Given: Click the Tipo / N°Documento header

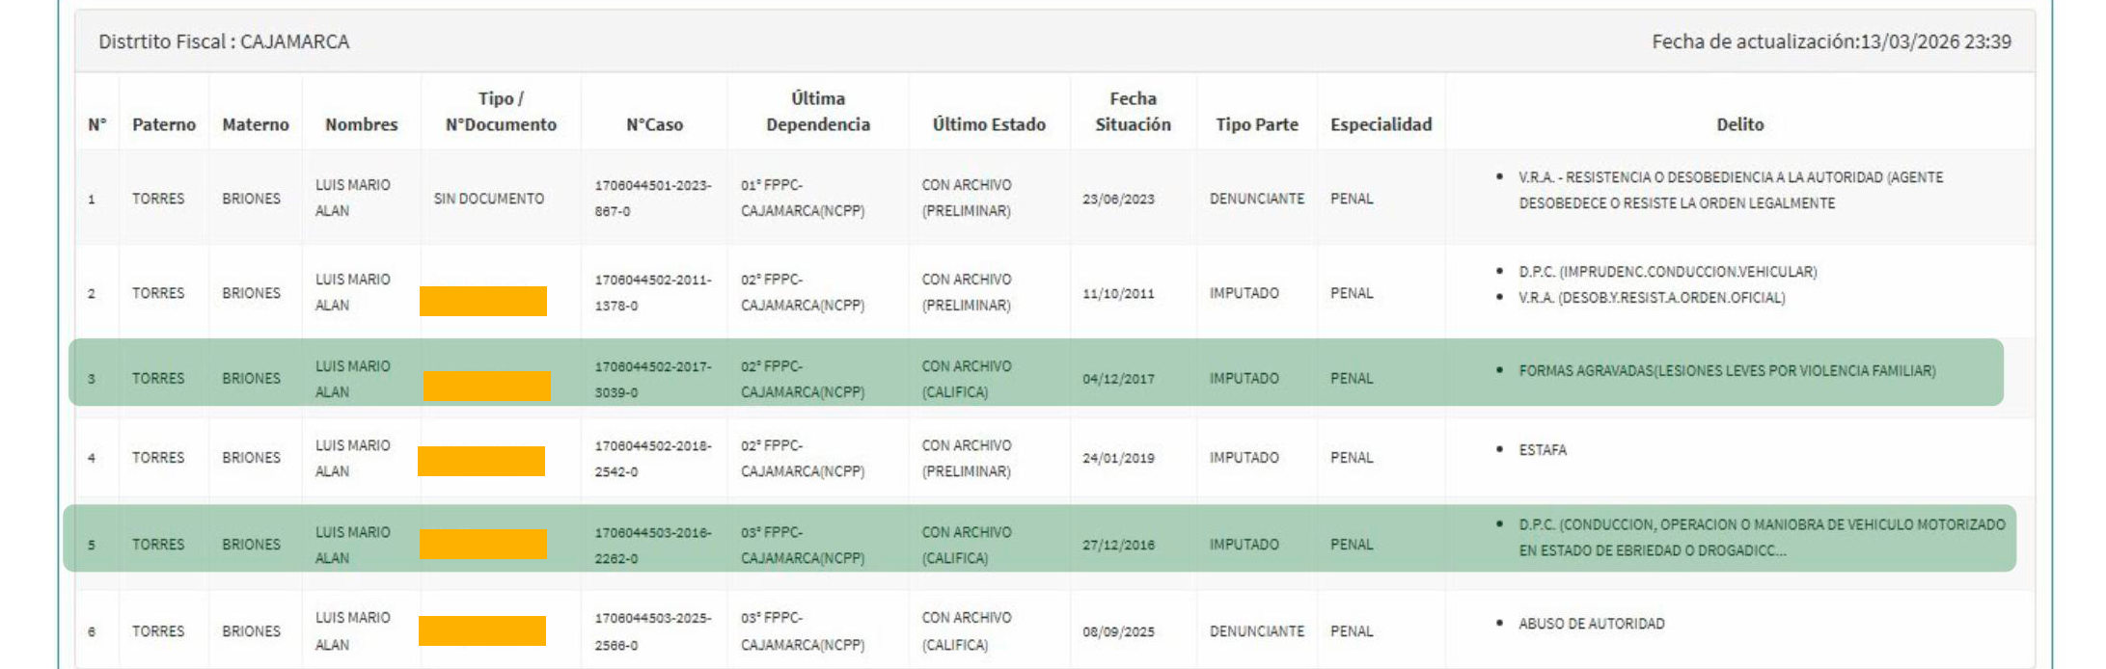Looking at the screenshot, I should pos(501,112).
